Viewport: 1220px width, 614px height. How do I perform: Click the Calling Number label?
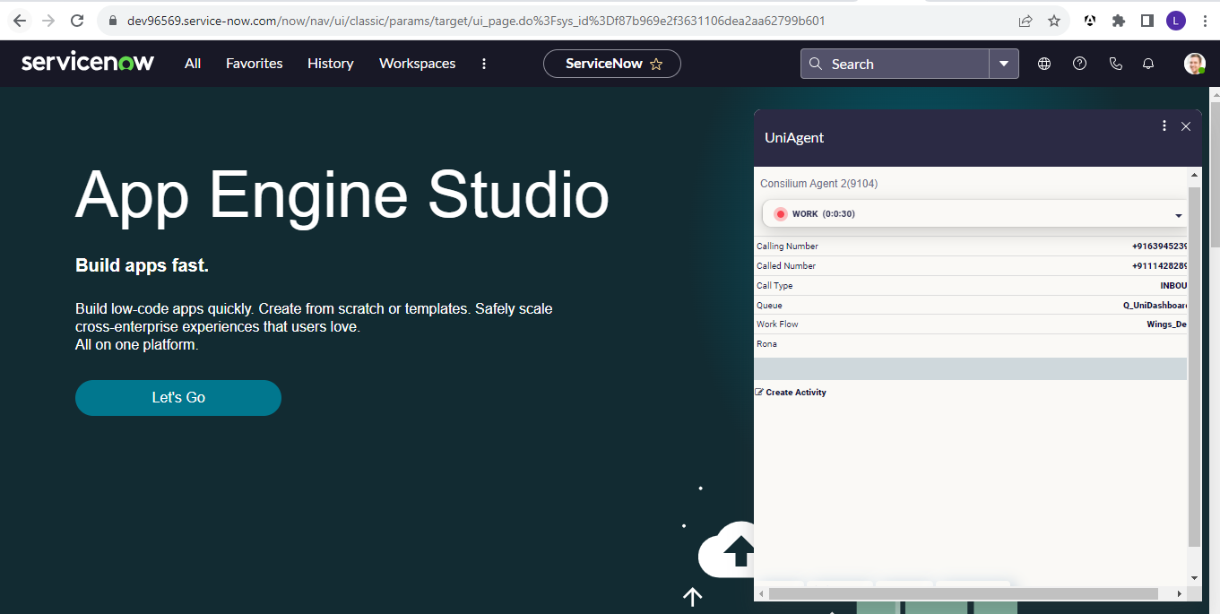point(787,246)
